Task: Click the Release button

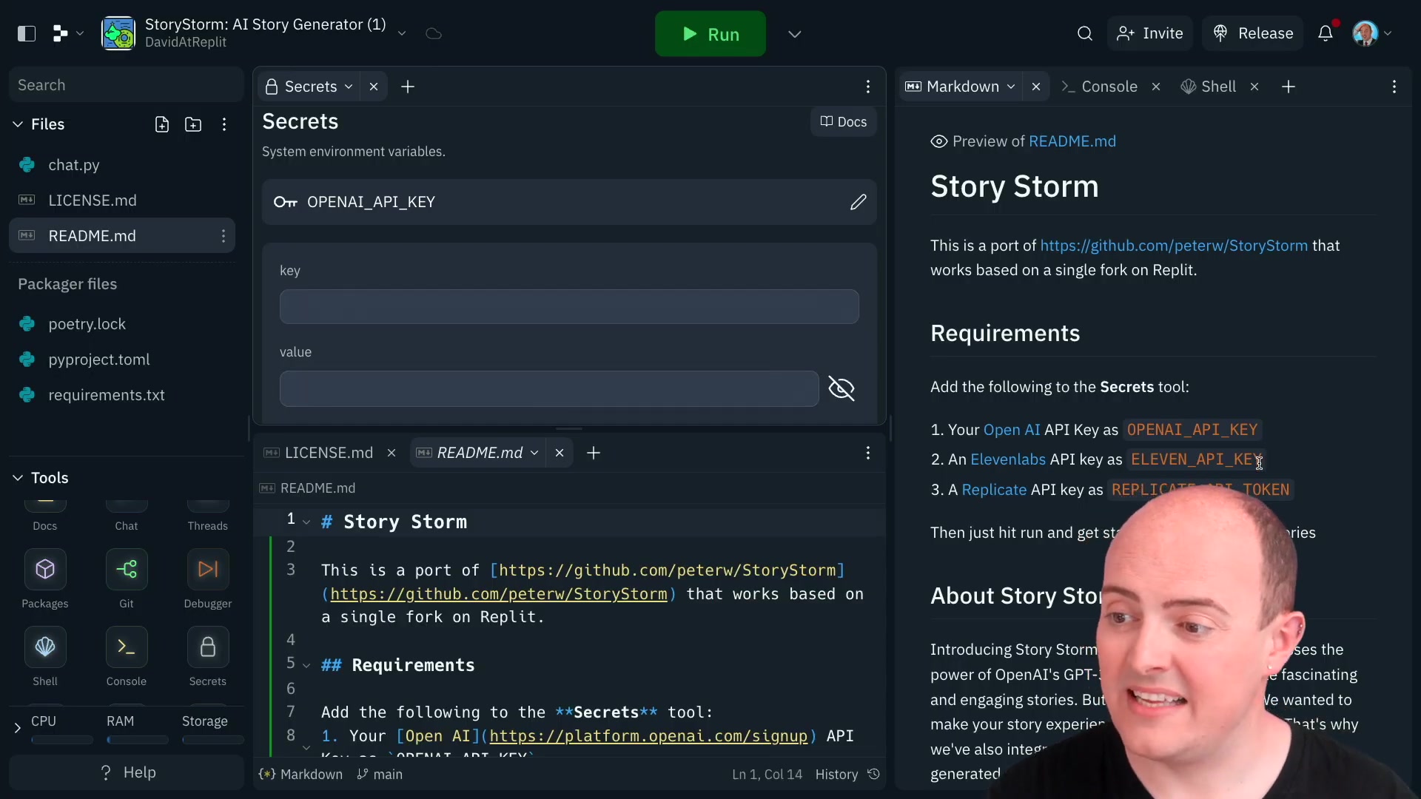Action: 1253,33
